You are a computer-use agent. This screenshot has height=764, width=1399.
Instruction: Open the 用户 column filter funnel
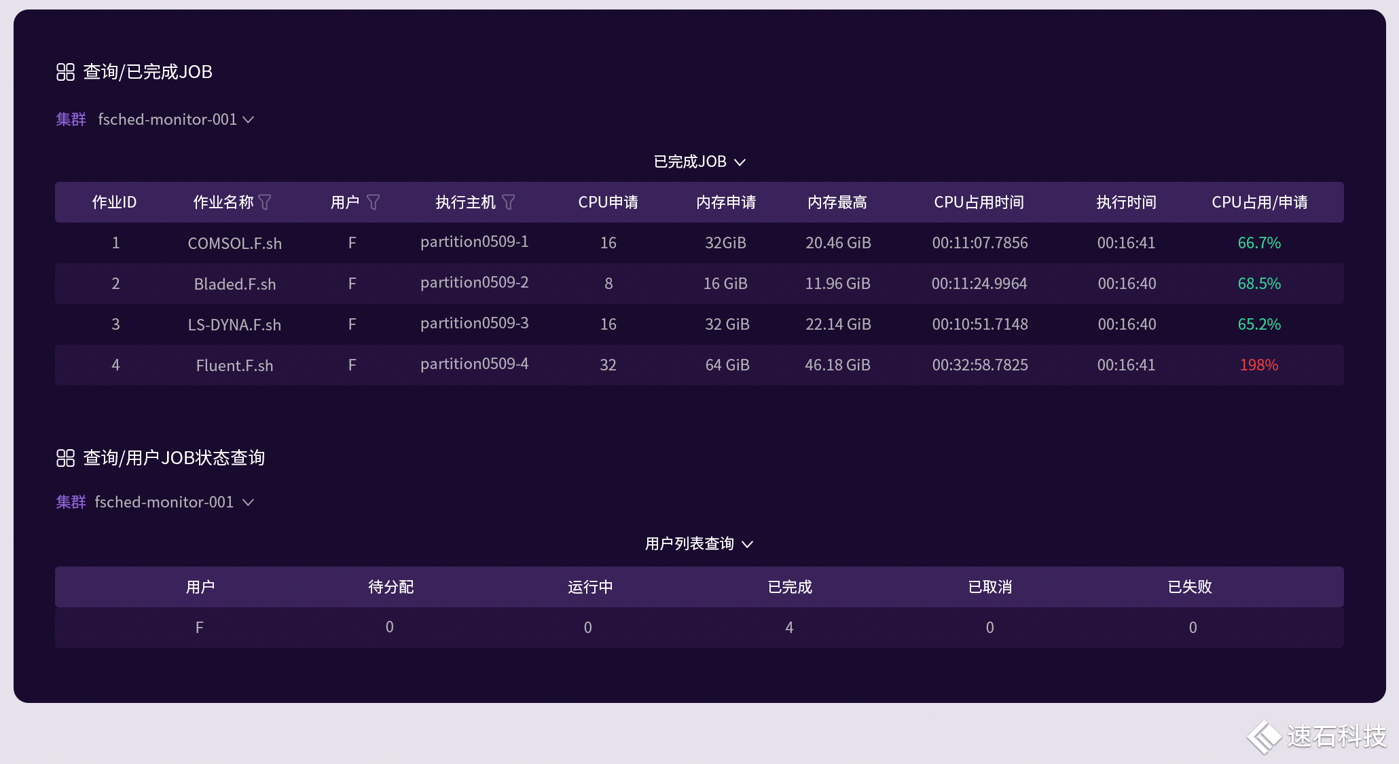point(373,202)
